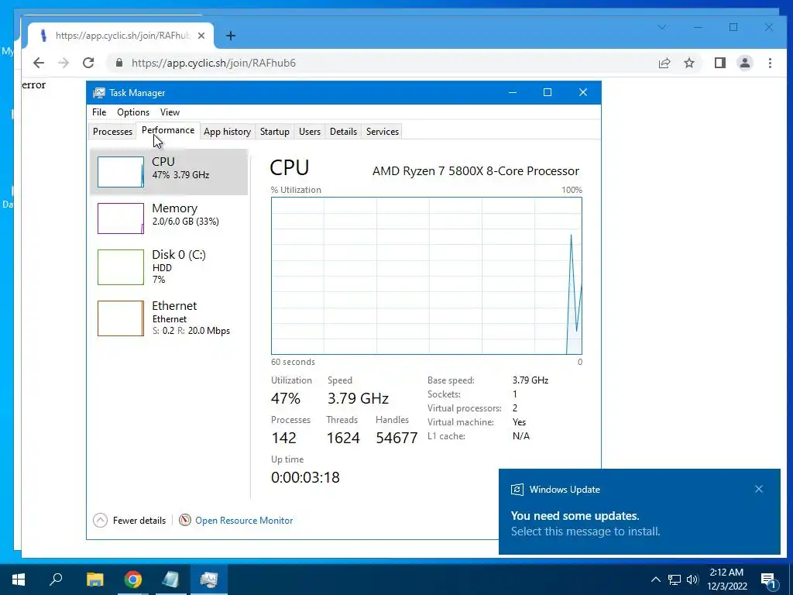Open the clock showing 2:12 AM
The image size is (793, 595).
point(726,580)
